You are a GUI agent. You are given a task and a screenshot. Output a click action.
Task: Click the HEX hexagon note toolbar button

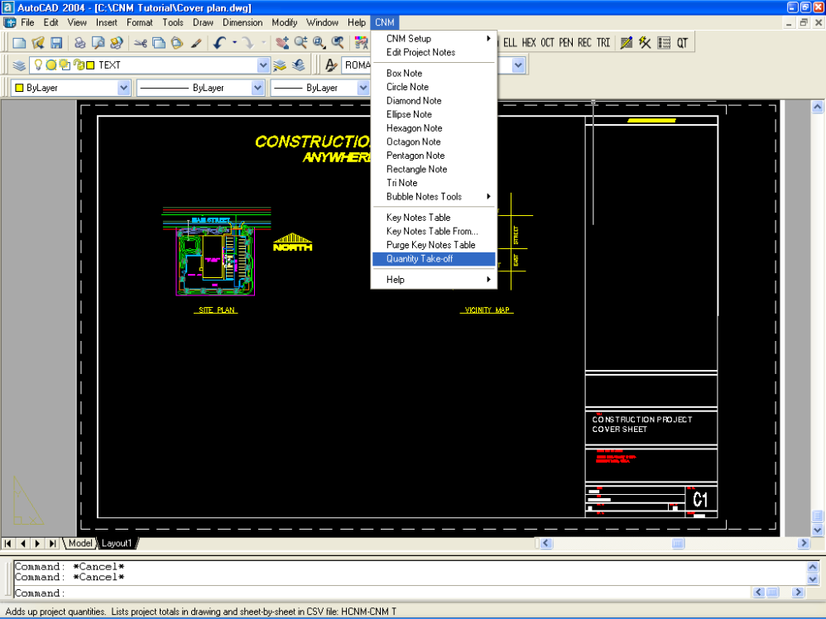(529, 43)
